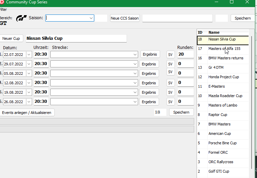
Task: Click the top-right Speichern button
Action: (242, 18)
